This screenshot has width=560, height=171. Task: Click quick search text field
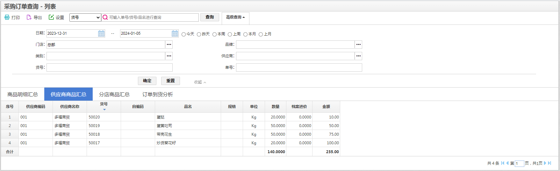coord(154,18)
